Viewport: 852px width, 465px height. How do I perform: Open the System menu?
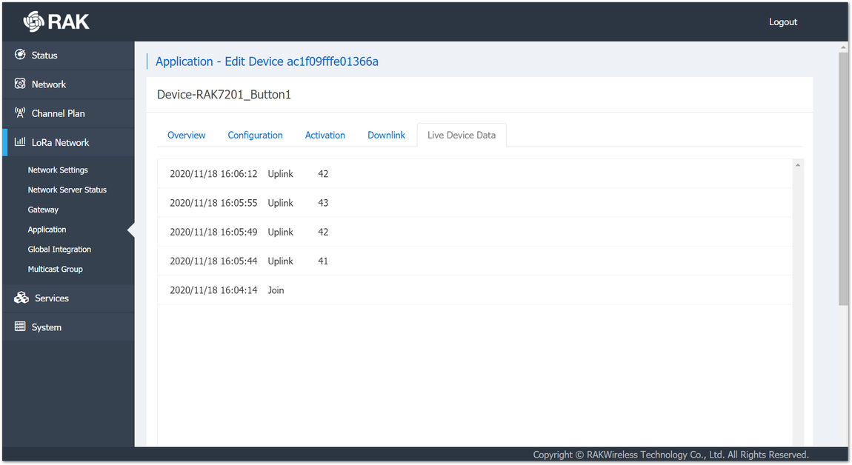coord(68,327)
